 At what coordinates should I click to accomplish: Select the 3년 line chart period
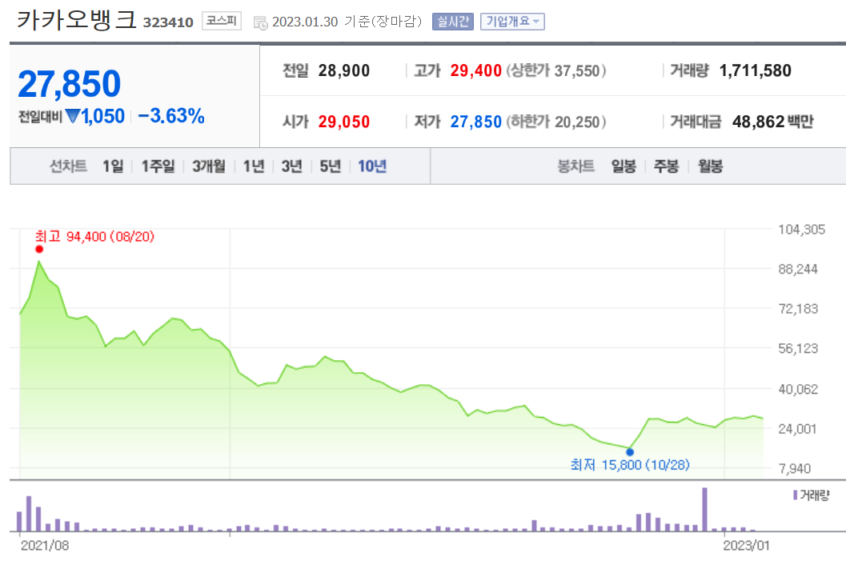292,166
